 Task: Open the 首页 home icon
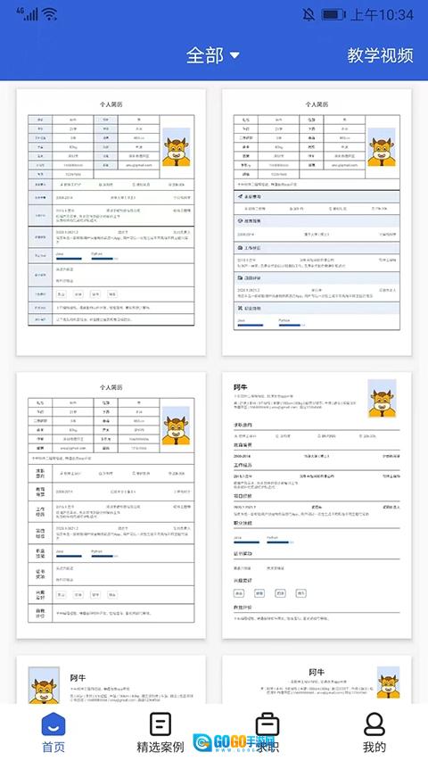point(53,724)
